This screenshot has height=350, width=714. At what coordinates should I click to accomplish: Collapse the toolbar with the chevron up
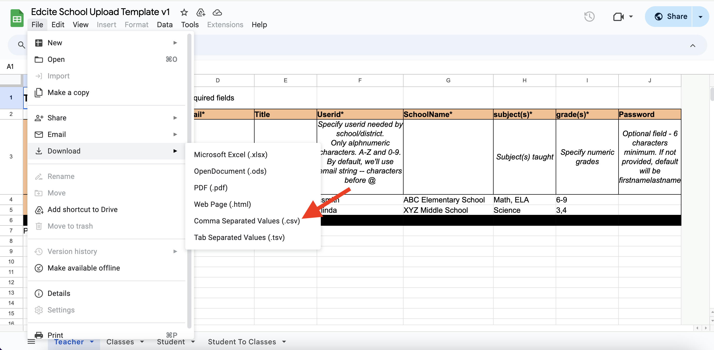(x=692, y=46)
